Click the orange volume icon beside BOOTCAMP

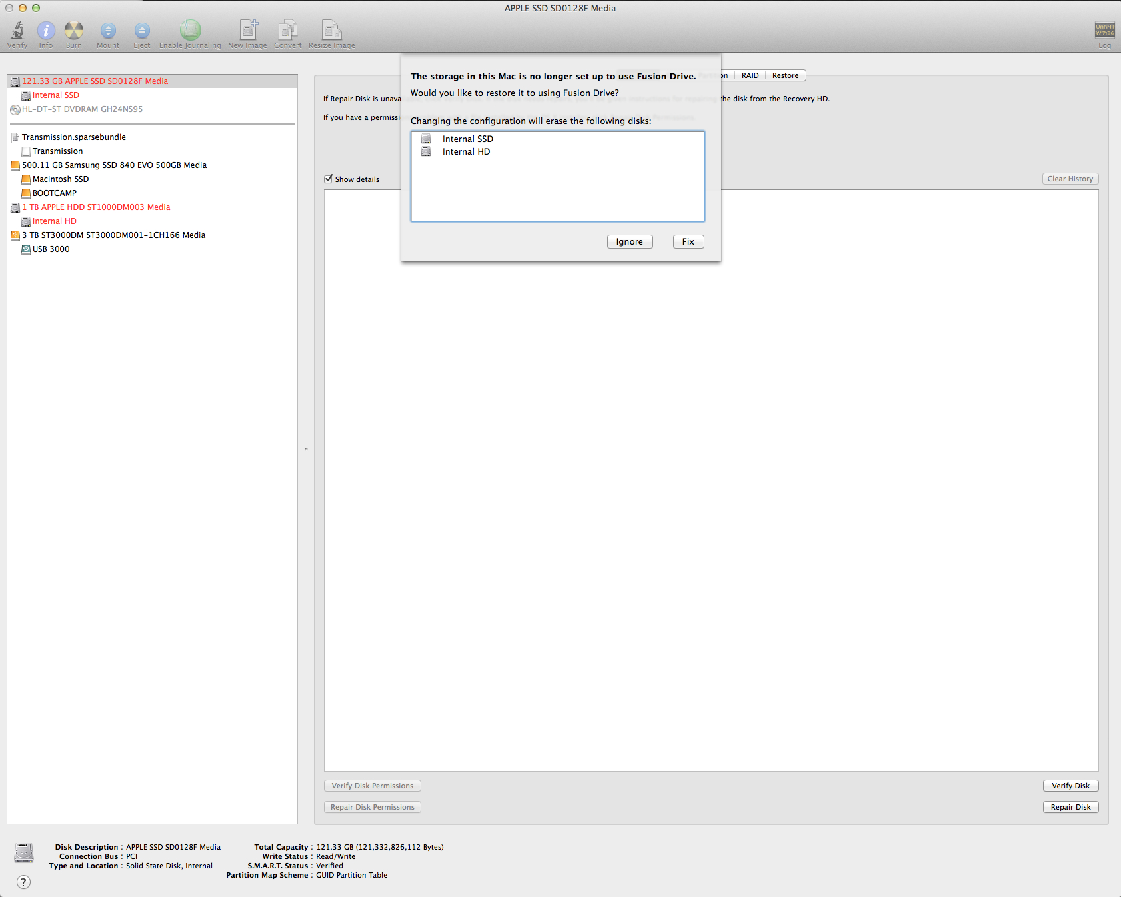(x=26, y=193)
